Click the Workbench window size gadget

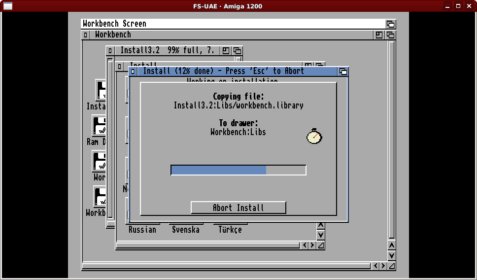392,266
